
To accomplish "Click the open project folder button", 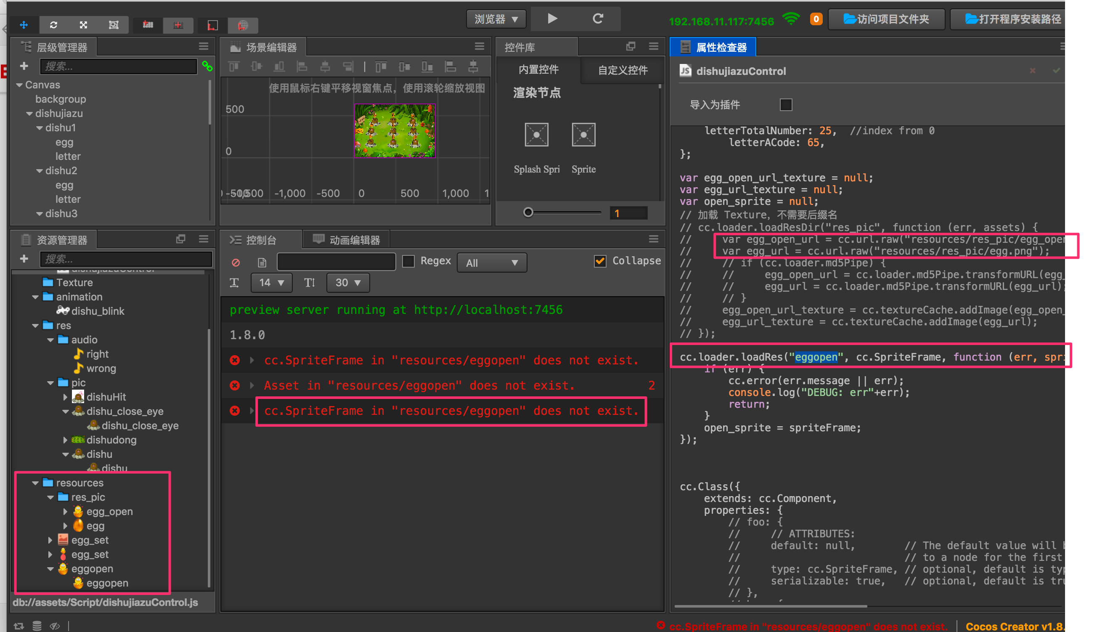I will (886, 19).
